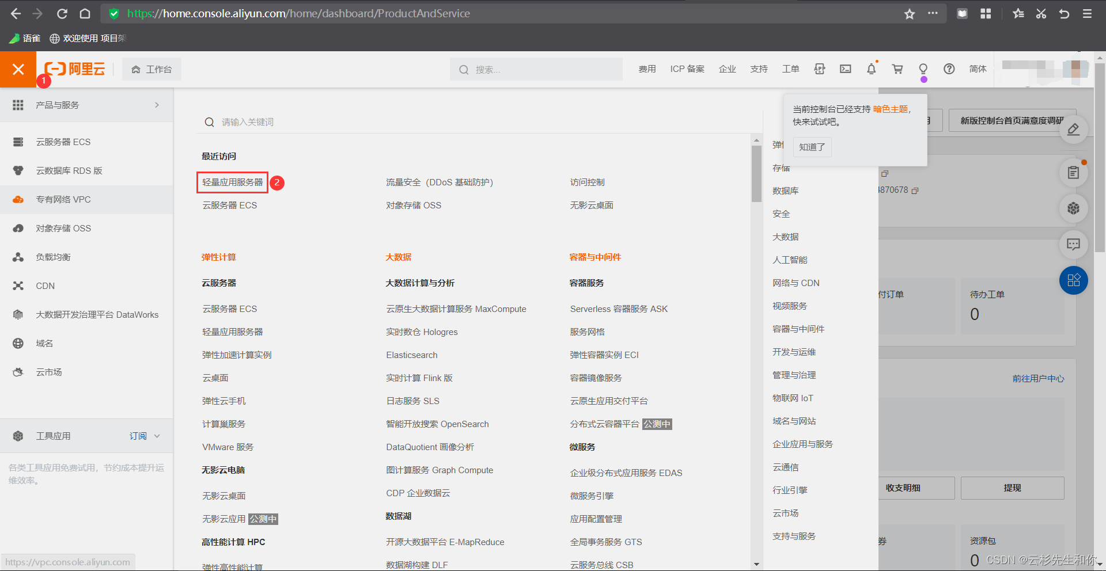This screenshot has width=1106, height=571.
Task: Click the 负载均衡 sidebar icon
Action: click(x=18, y=257)
